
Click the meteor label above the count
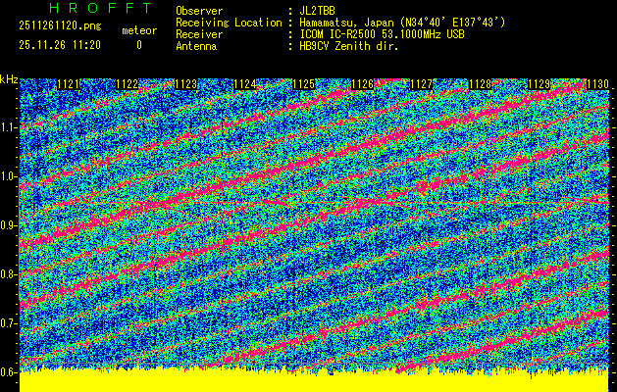[x=138, y=30]
